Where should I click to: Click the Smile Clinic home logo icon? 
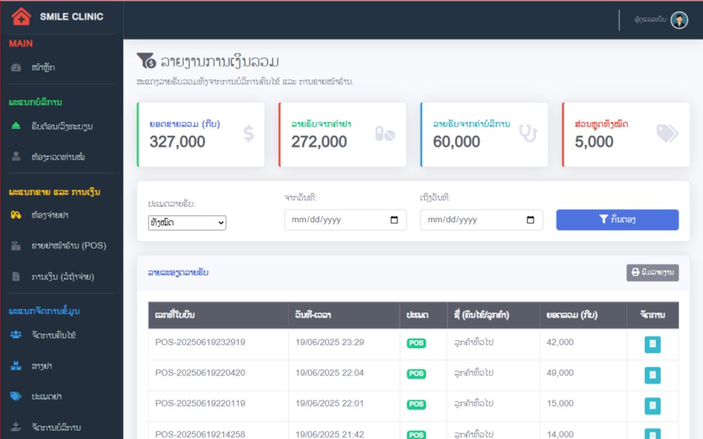(x=21, y=17)
